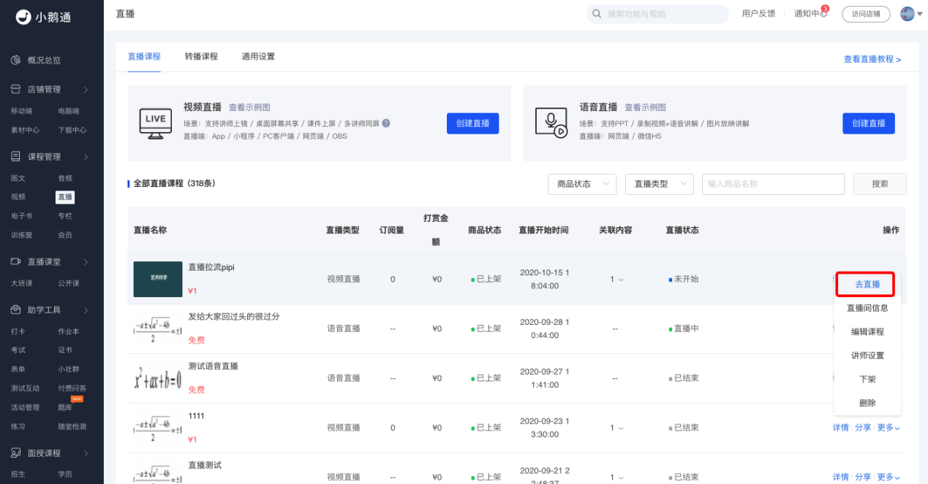Viewport: 928px width, 484px height.
Task: Select 编辑课程 in the dropdown menu
Action: (x=867, y=331)
